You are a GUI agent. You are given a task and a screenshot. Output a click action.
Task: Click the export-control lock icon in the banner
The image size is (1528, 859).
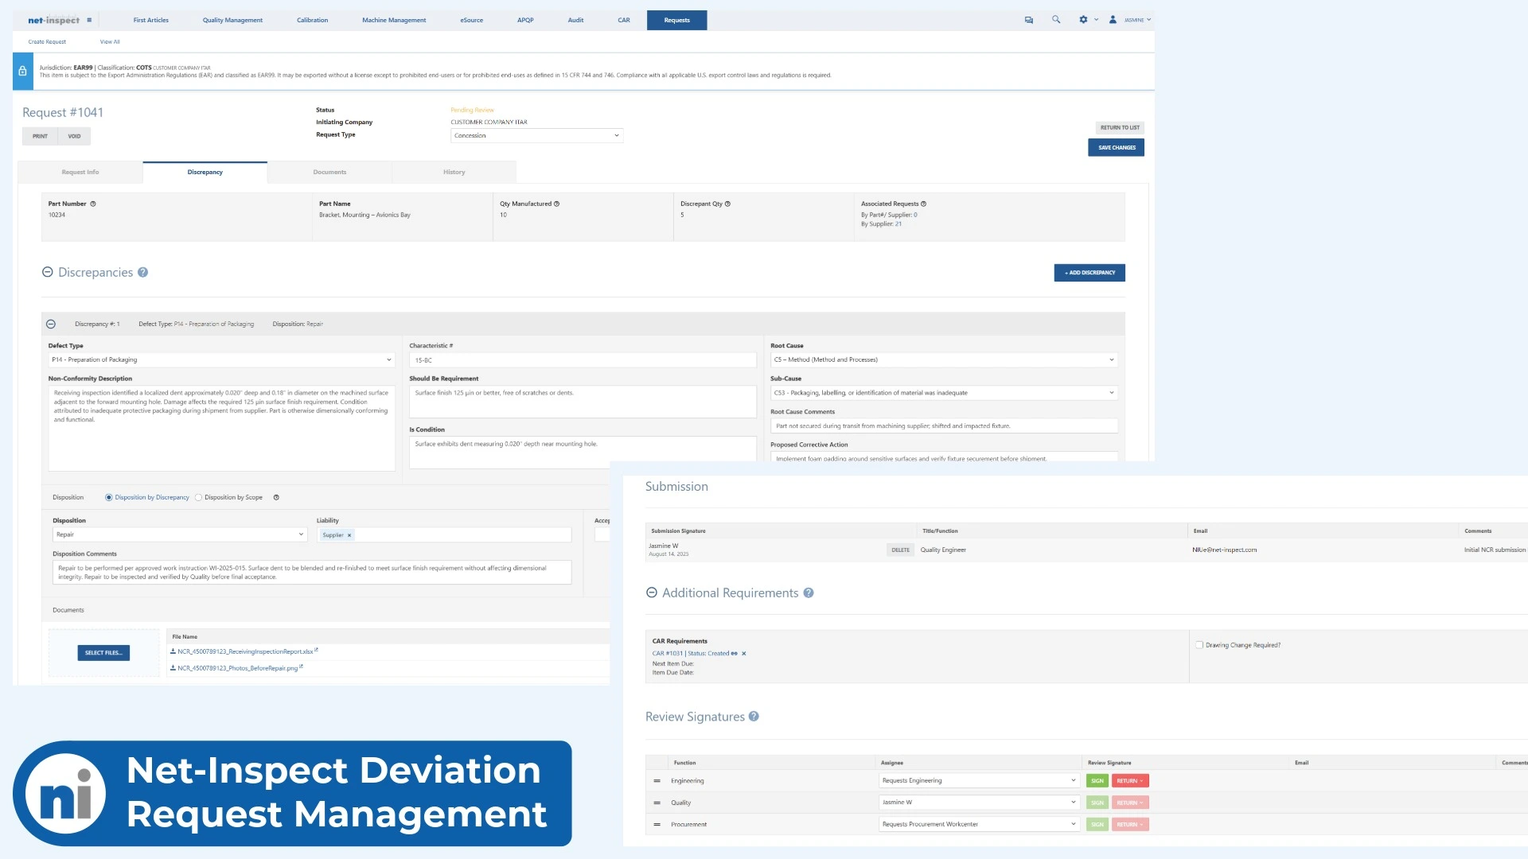22,71
